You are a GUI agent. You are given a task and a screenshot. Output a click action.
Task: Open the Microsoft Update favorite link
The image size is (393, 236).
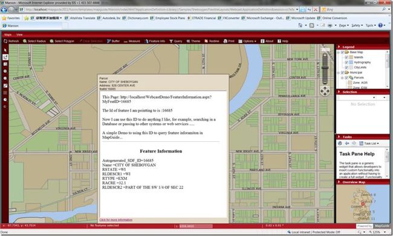point(300,18)
